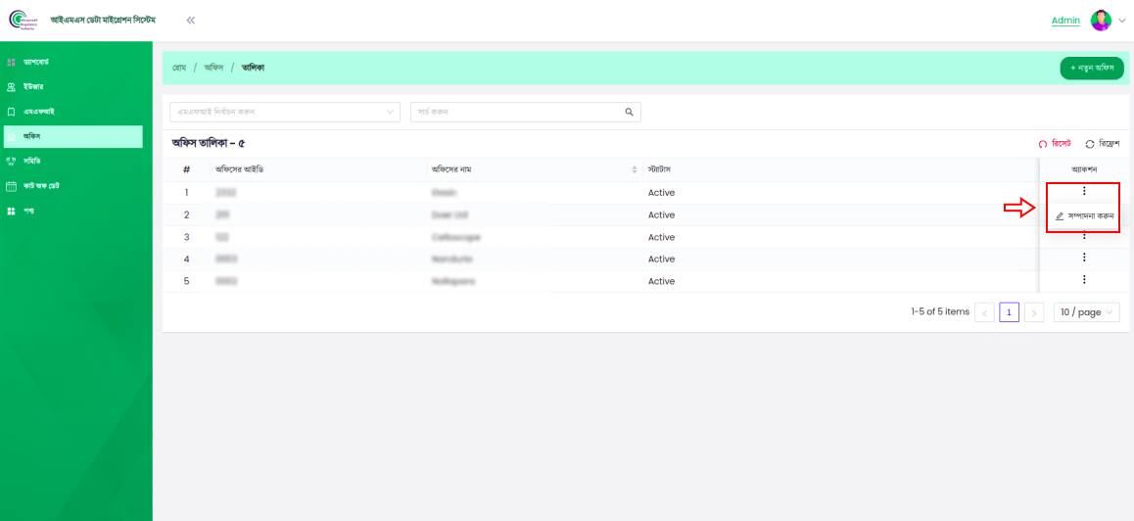Open the MFI (এমএফআই) bookmark item
1134x521 pixels.
click(x=38, y=112)
